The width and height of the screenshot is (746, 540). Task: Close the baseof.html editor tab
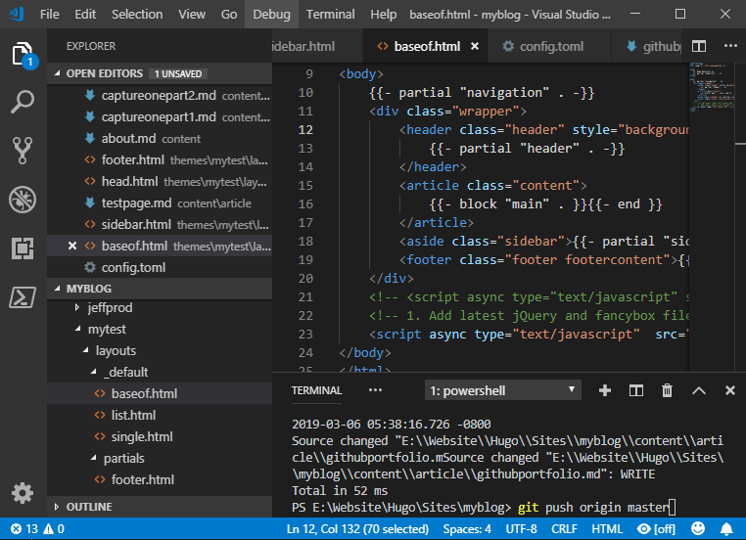pyautogui.click(x=475, y=46)
